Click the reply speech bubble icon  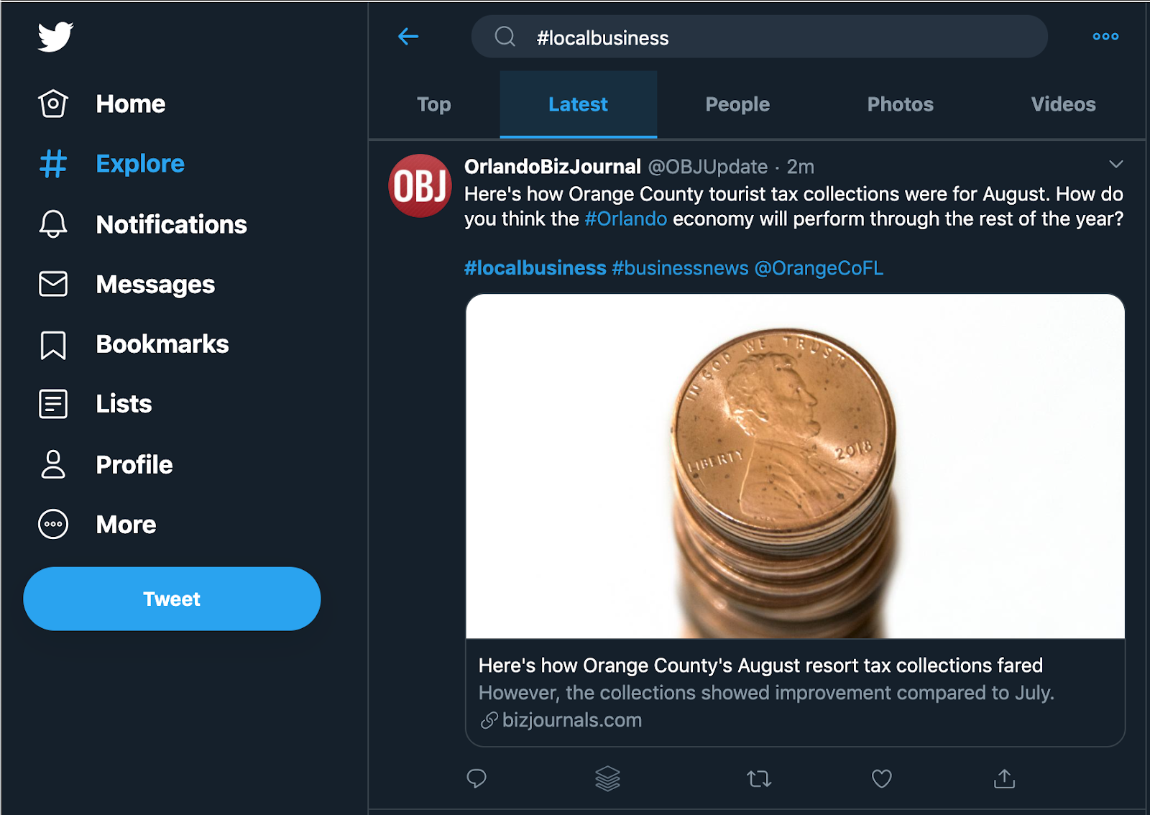coord(477,778)
